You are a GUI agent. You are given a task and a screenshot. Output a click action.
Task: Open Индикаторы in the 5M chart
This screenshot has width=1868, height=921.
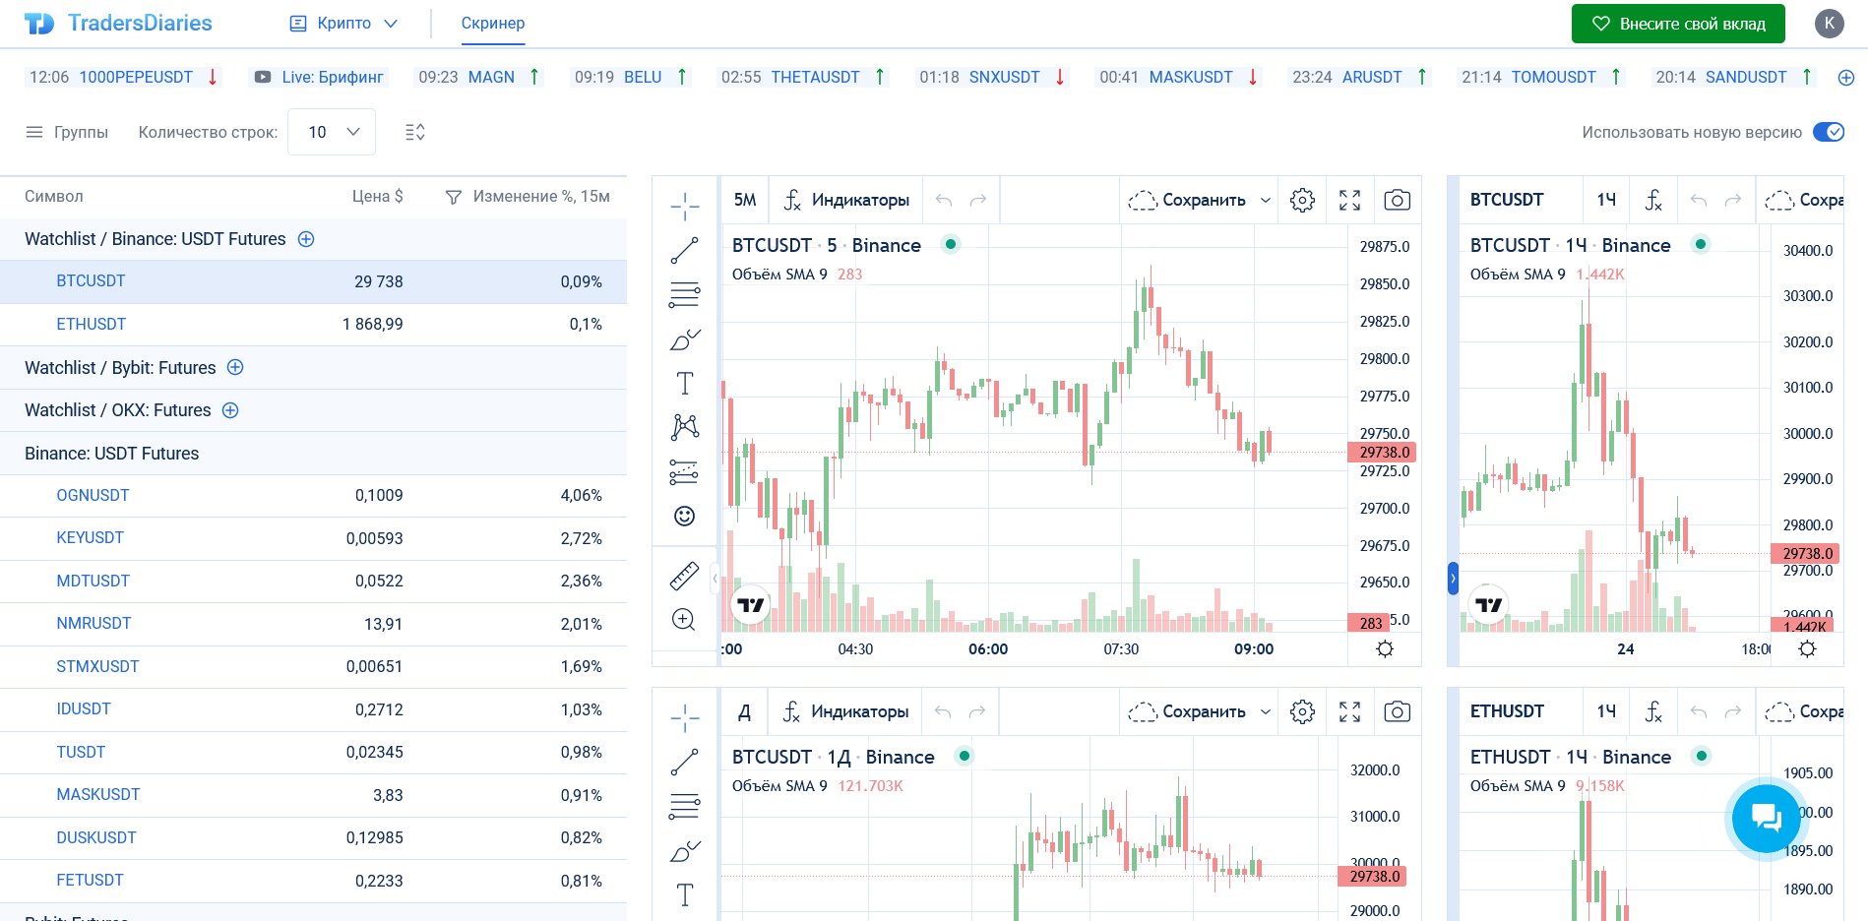pyautogui.click(x=846, y=200)
